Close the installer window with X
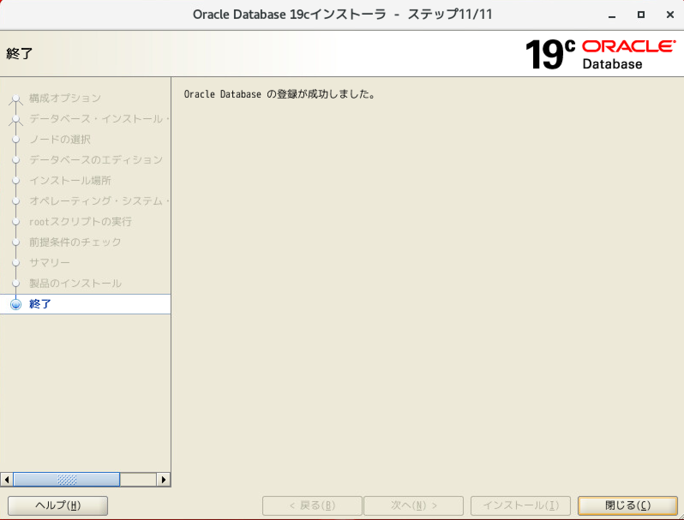Image resolution: width=684 pixels, height=520 pixels. [670, 15]
